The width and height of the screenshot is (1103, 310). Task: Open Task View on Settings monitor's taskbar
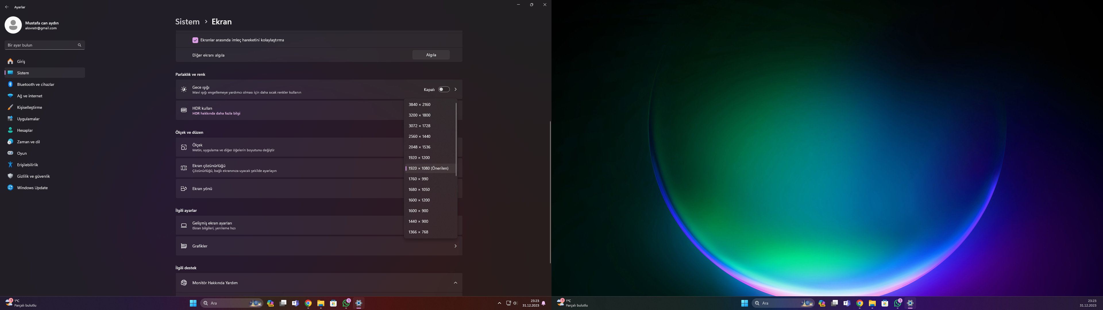283,303
